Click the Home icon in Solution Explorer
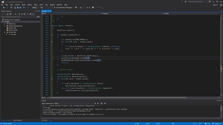This screenshot has width=223, height=125. click(x=8, y=14)
